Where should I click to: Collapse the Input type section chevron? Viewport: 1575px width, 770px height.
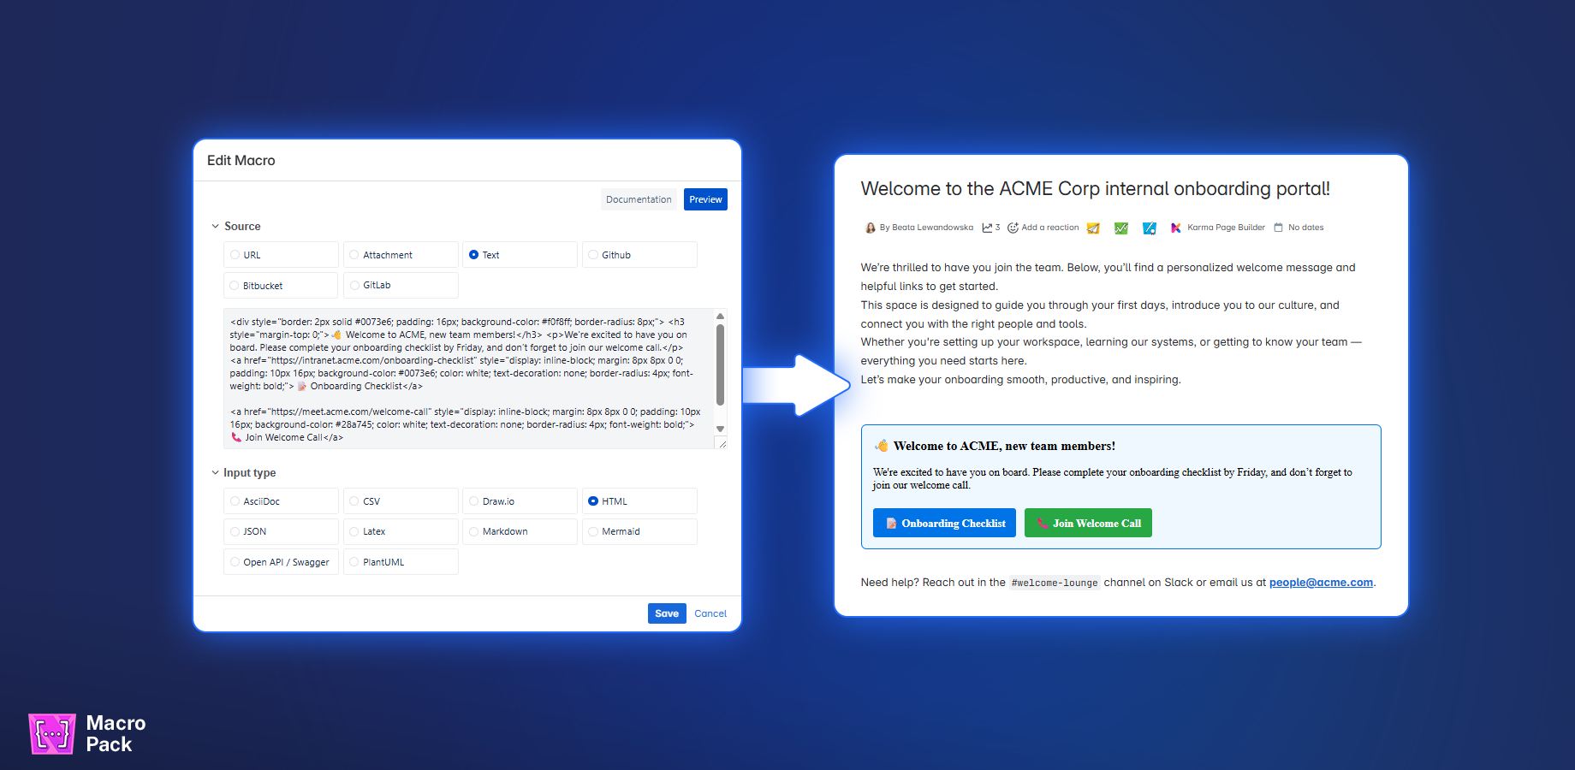coord(215,473)
